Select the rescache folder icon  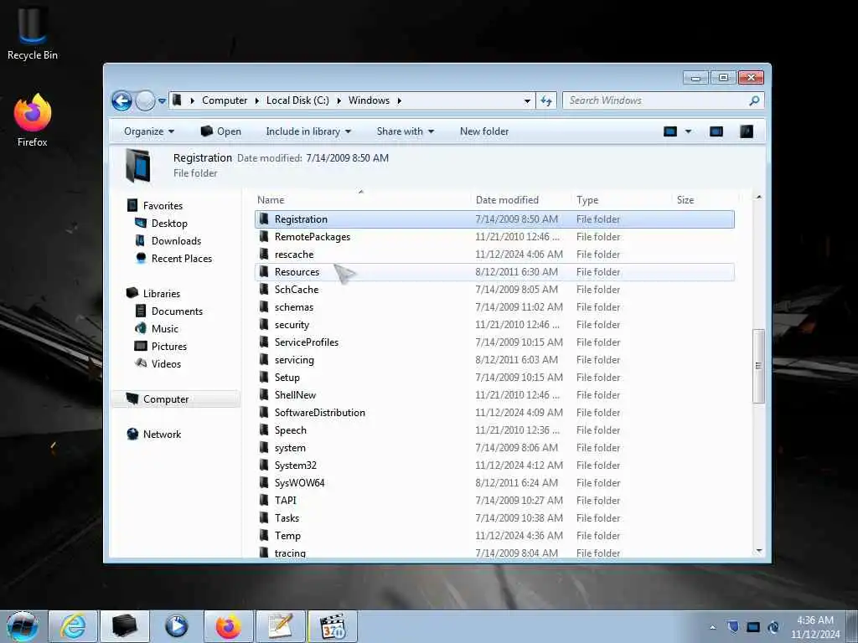[x=264, y=255]
